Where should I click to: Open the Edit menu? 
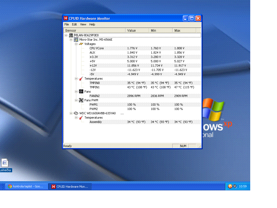[74, 24]
